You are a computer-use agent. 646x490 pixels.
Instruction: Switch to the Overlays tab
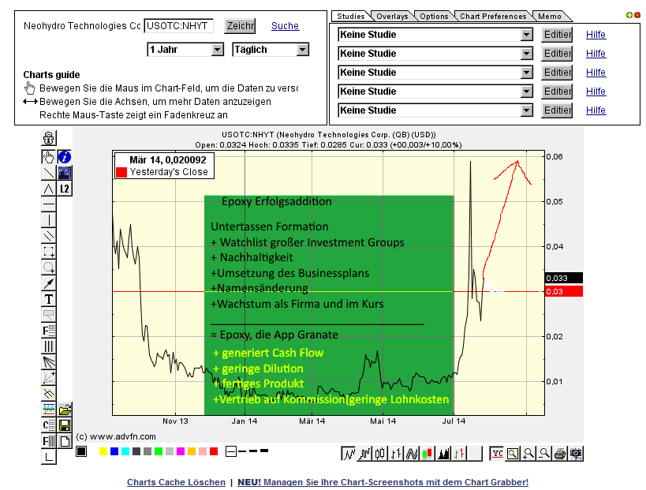tap(392, 16)
